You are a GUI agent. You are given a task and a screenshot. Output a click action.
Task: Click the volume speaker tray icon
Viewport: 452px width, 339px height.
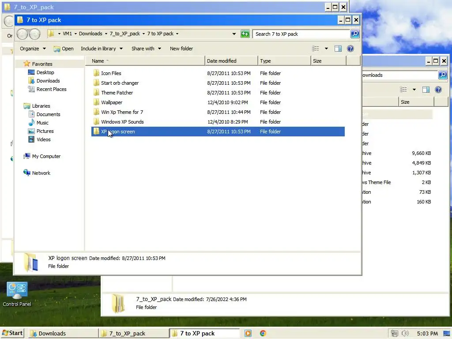(405, 333)
